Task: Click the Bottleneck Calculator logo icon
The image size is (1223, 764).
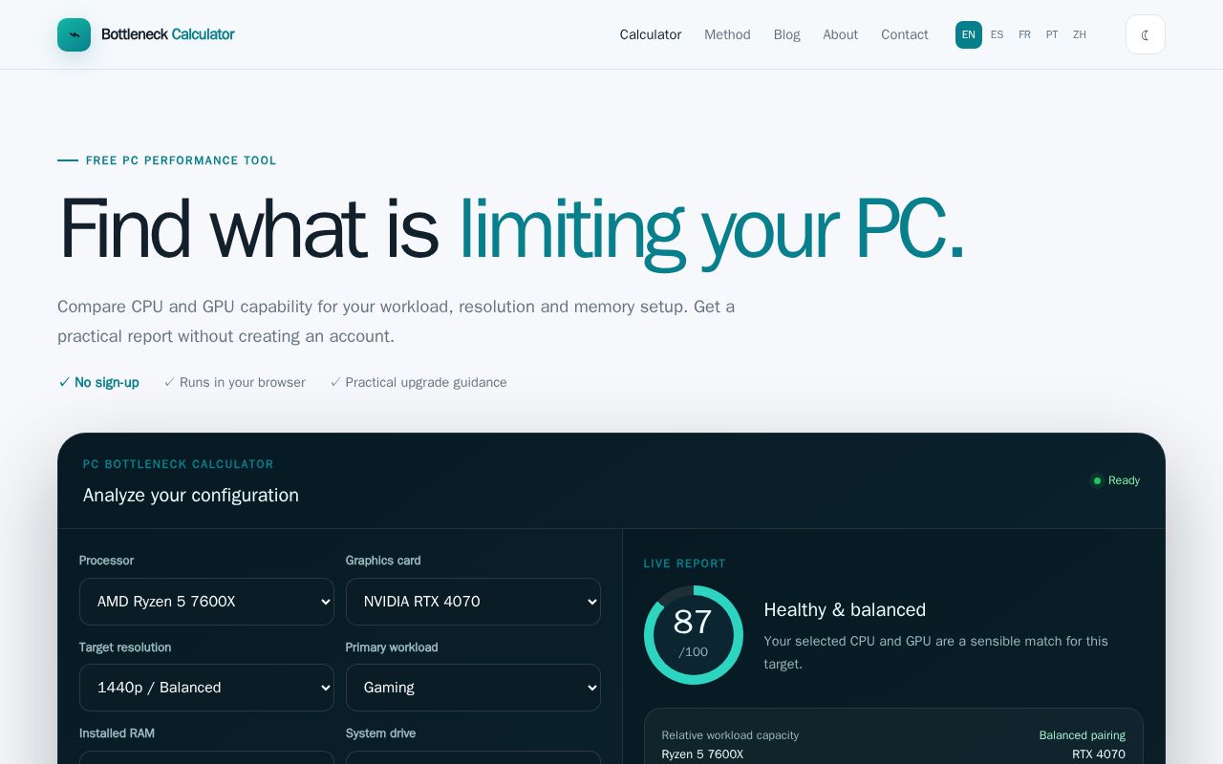Action: pyautogui.click(x=74, y=34)
